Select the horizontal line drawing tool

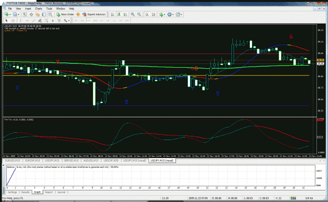click(27, 20)
